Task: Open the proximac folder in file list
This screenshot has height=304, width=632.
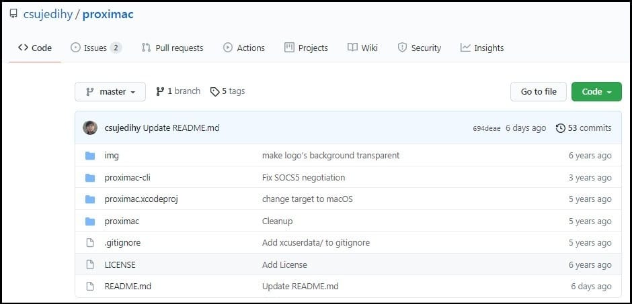Action: 122,221
